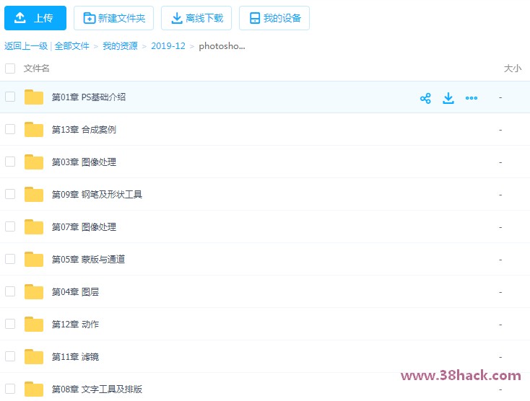Open folder name 第07章 图像处理
This screenshot has width=530, height=401.
(84, 227)
